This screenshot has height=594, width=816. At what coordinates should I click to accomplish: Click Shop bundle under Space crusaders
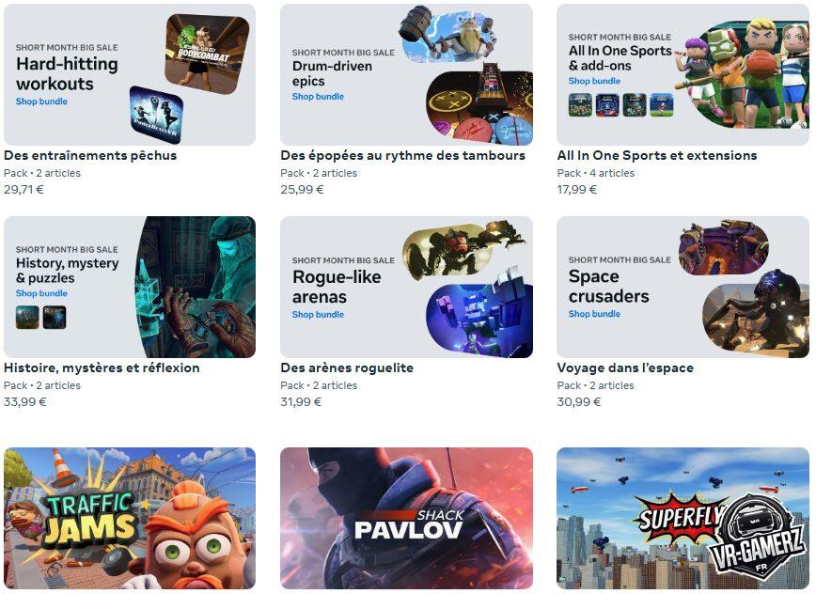[x=594, y=314]
